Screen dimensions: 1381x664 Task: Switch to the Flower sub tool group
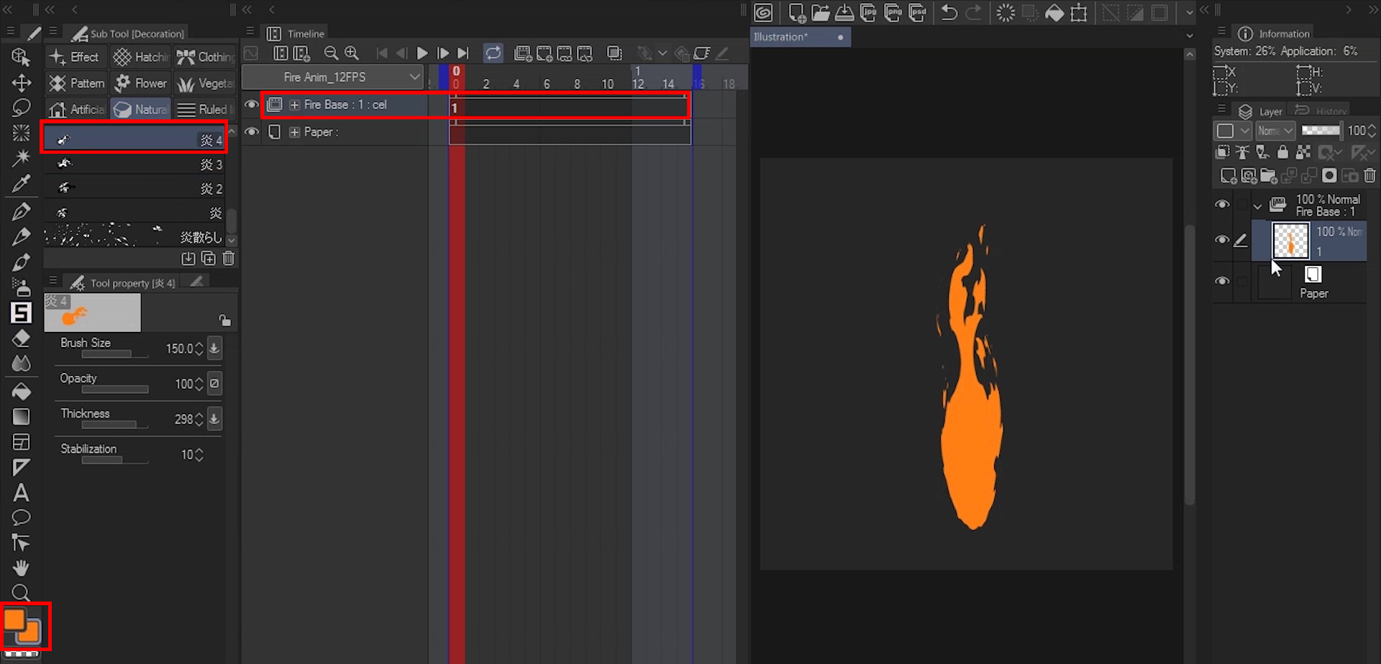pos(142,83)
